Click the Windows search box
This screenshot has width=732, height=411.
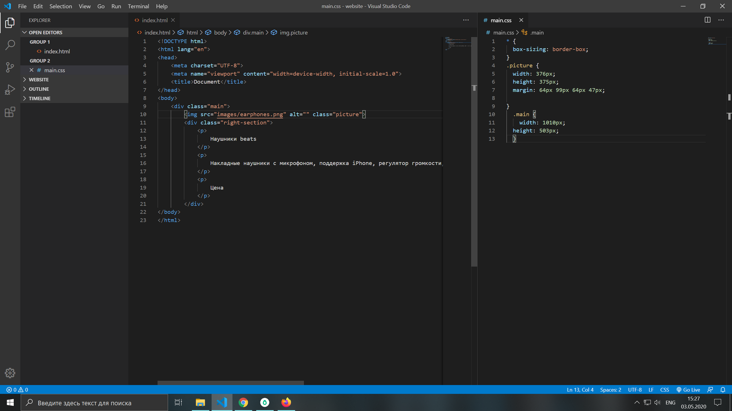click(94, 403)
